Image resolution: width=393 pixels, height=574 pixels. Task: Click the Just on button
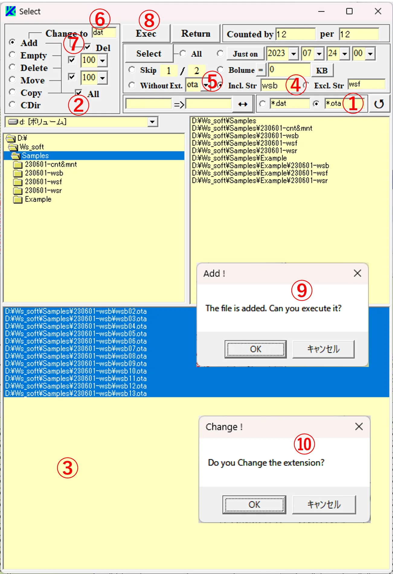point(245,54)
